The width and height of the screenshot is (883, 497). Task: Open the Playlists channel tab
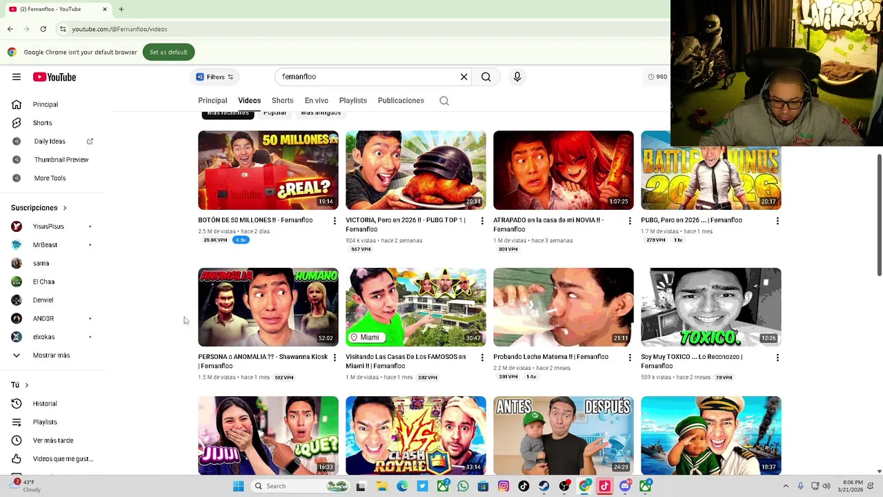353,101
